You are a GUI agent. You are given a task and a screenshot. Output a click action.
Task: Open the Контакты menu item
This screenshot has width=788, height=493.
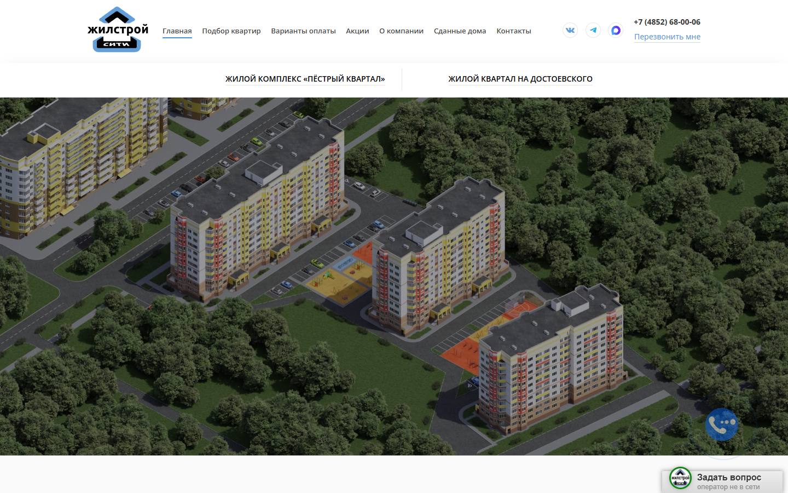tap(514, 31)
